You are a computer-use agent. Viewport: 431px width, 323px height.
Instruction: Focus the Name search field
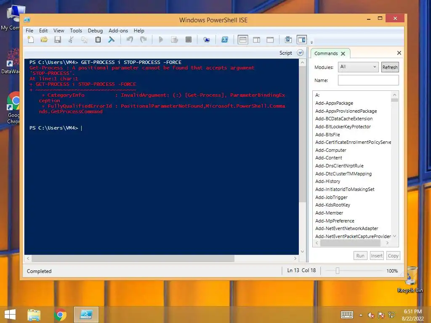click(368, 80)
